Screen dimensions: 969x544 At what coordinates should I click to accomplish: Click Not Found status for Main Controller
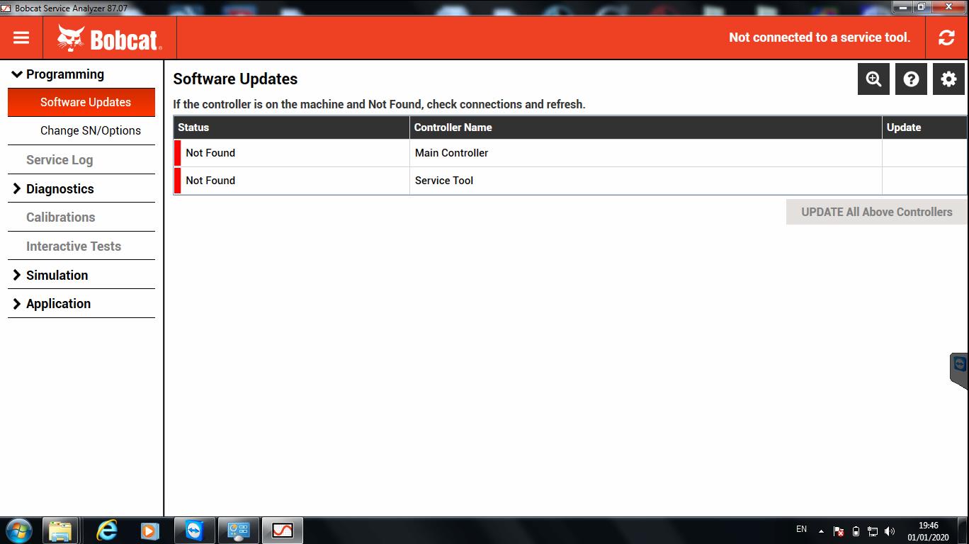pyautogui.click(x=210, y=153)
